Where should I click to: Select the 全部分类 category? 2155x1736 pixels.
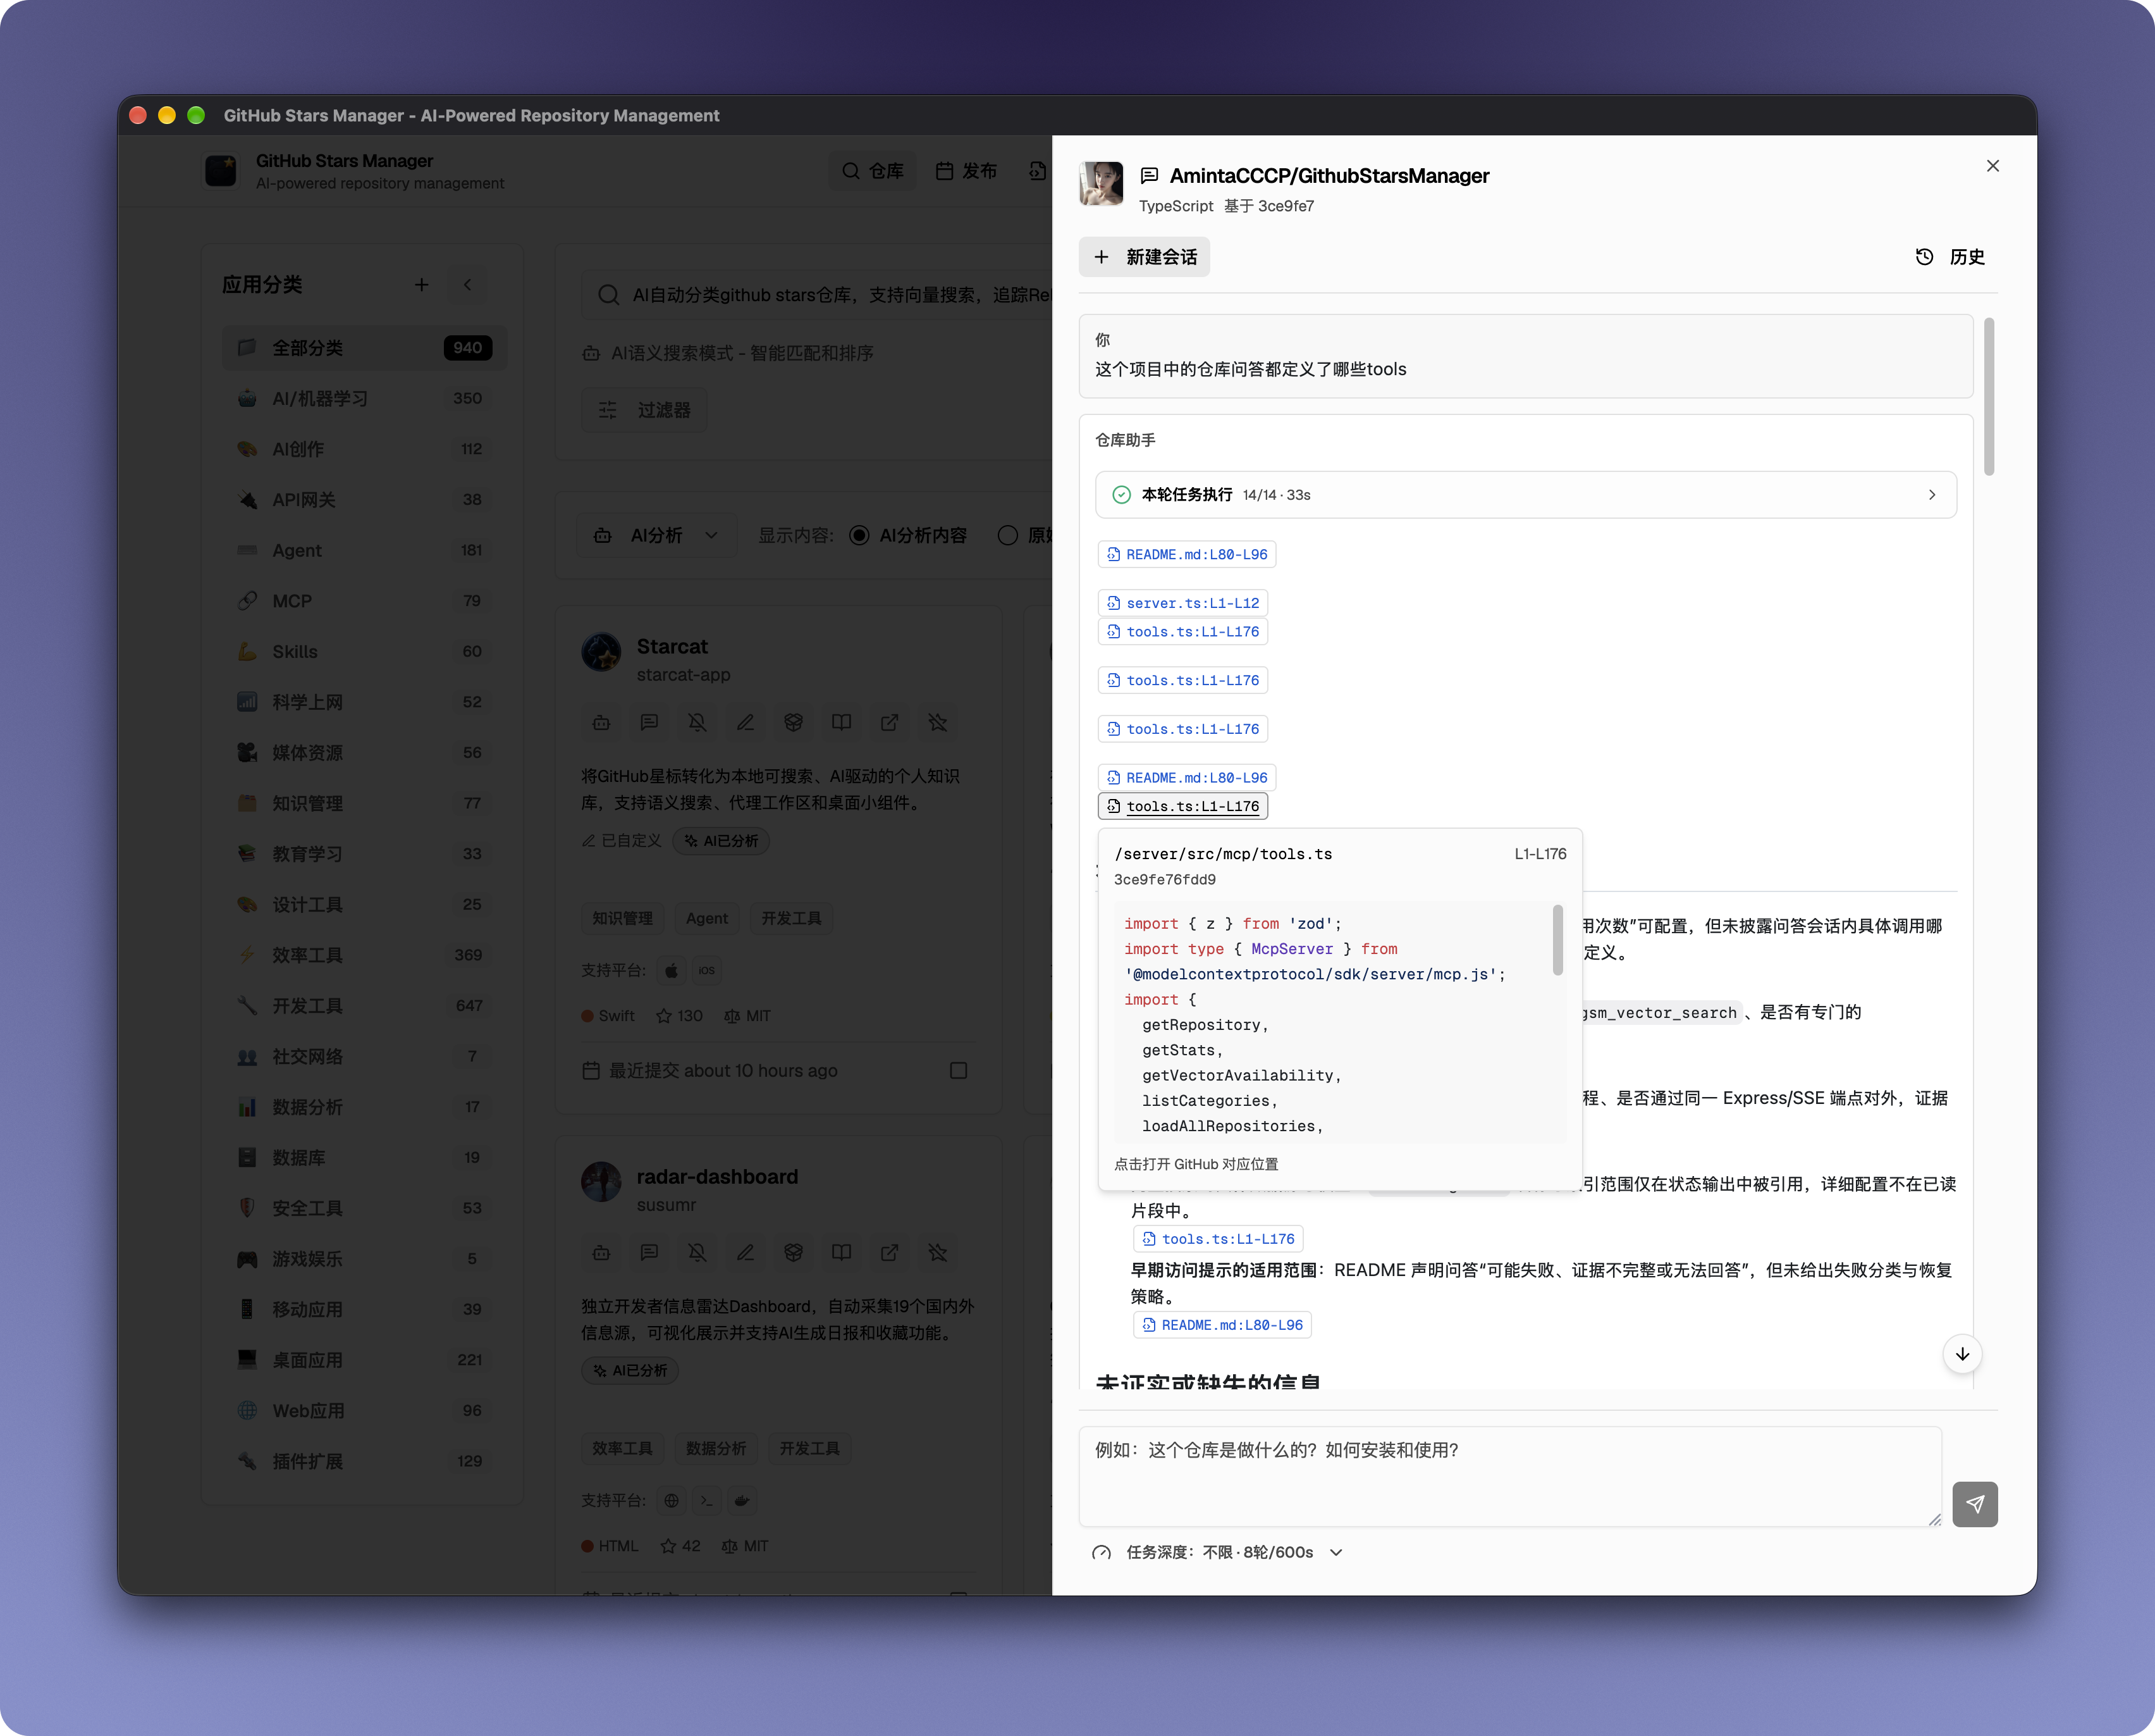[x=364, y=348]
